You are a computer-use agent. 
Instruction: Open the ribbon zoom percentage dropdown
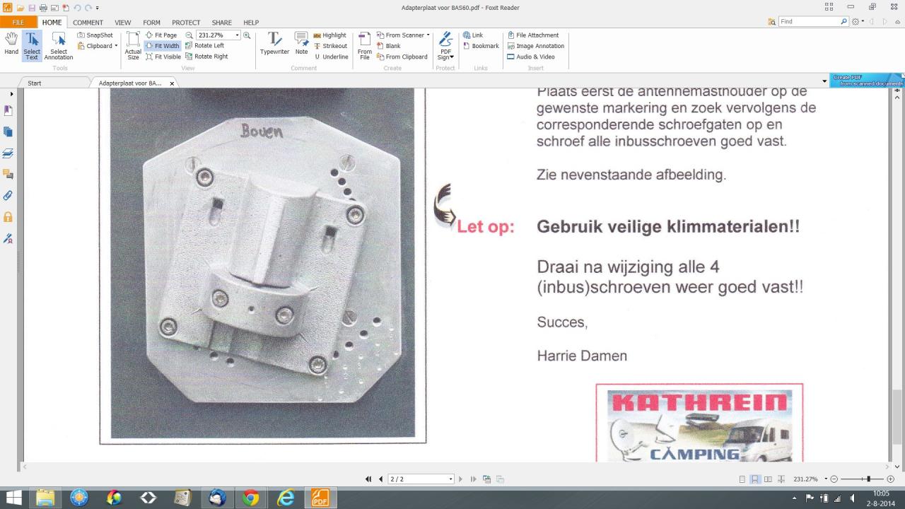(x=237, y=35)
